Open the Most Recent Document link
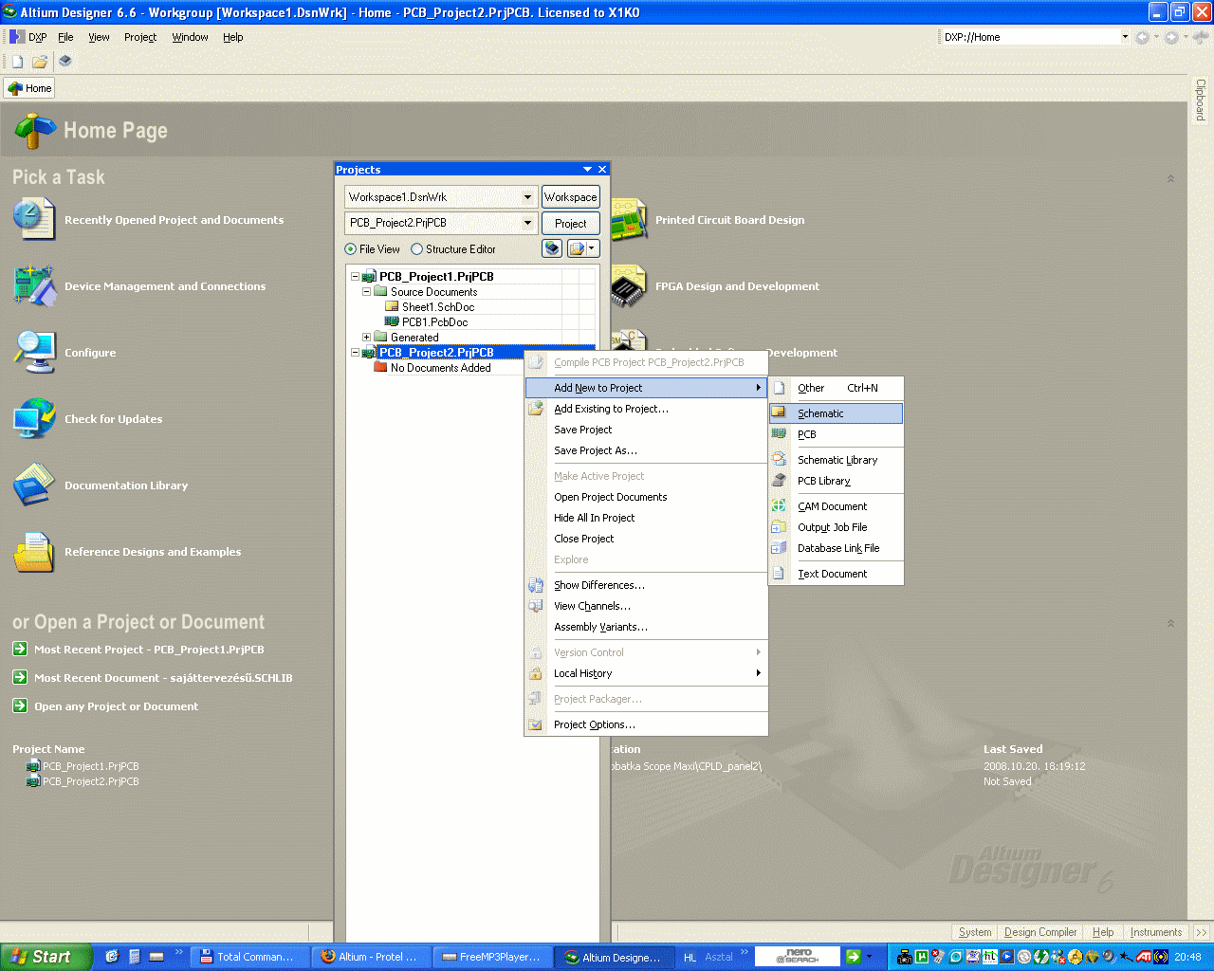 [163, 678]
